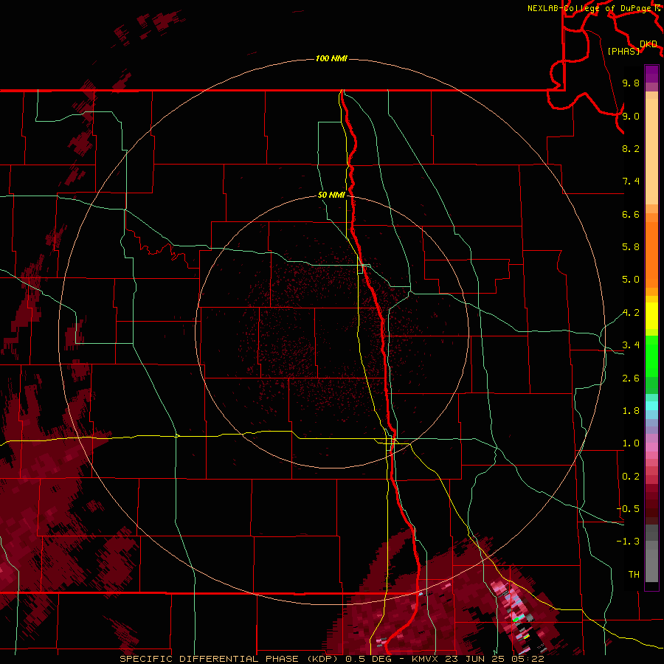Click the DKD product label
This screenshot has height=664, width=664.
coord(649,44)
